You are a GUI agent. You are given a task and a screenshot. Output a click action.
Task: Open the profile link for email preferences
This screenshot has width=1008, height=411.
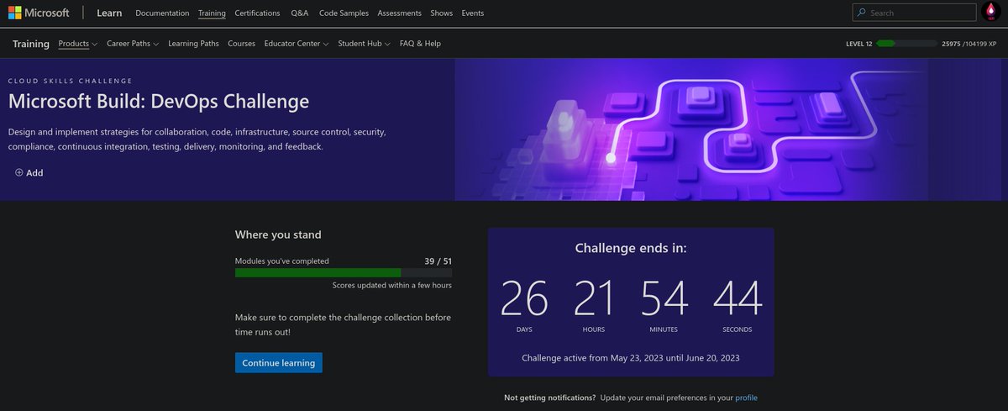pyautogui.click(x=746, y=398)
